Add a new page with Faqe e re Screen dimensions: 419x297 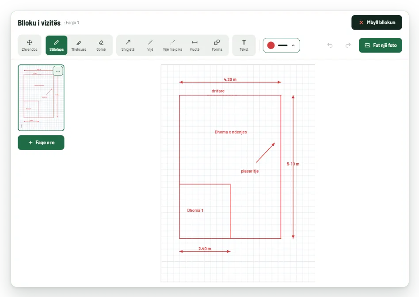point(41,143)
